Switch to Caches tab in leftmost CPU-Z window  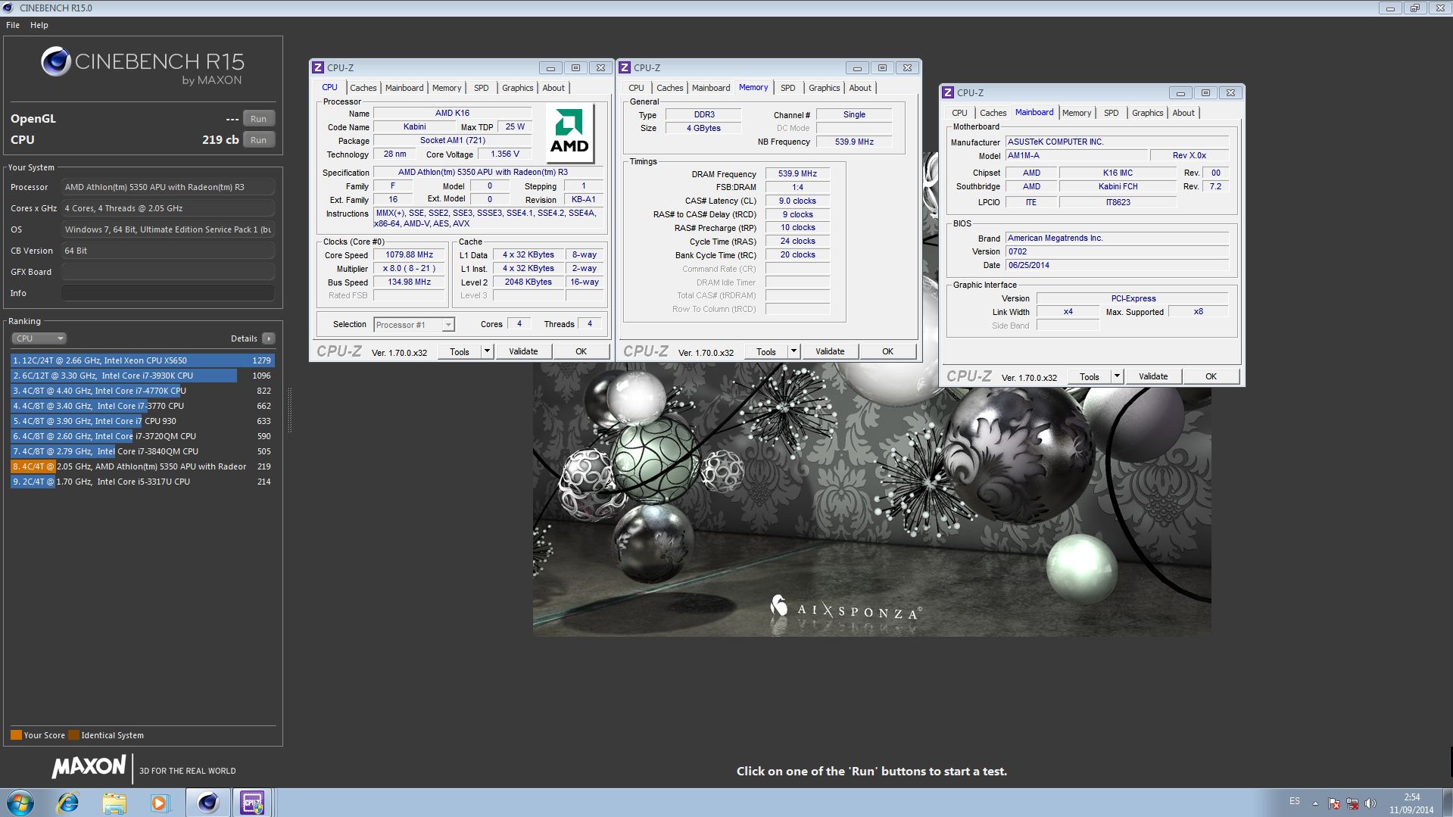point(363,88)
